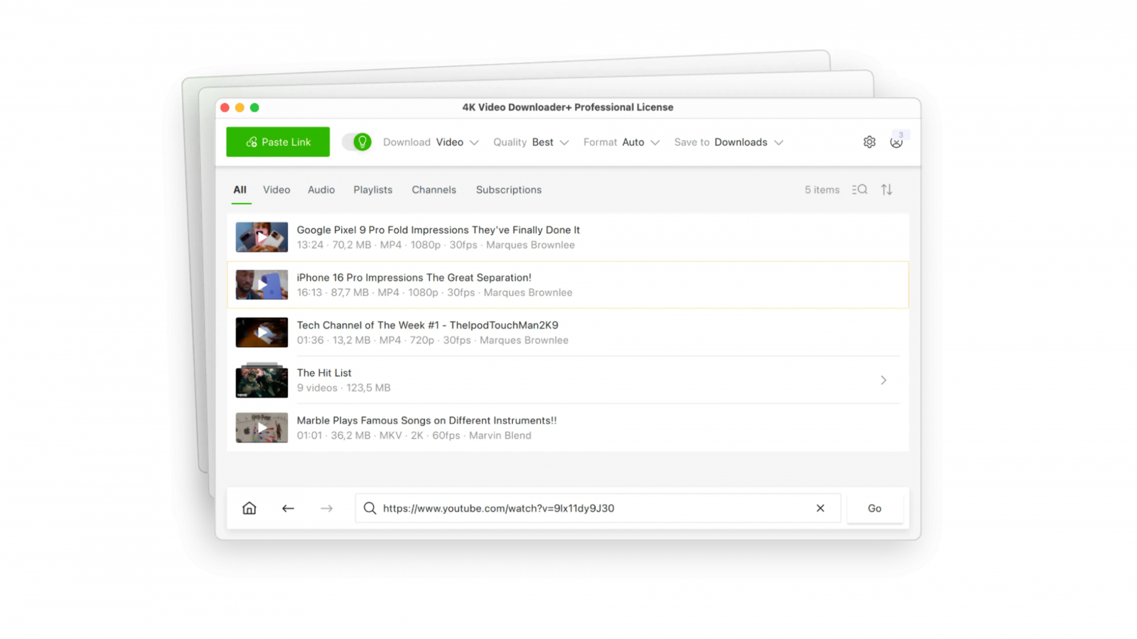The width and height of the screenshot is (1137, 639).
Task: Maximize the window with the green button
Action: (x=254, y=107)
